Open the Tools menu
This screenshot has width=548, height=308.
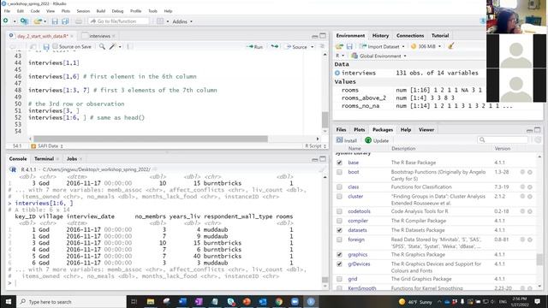coord(152,11)
